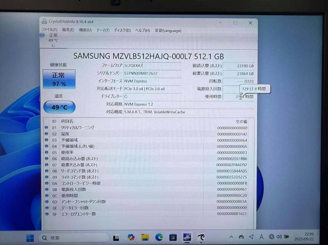Click the 49 °C temperature display
Image resolution: width=328 pixels, height=245 pixels.
point(59,107)
